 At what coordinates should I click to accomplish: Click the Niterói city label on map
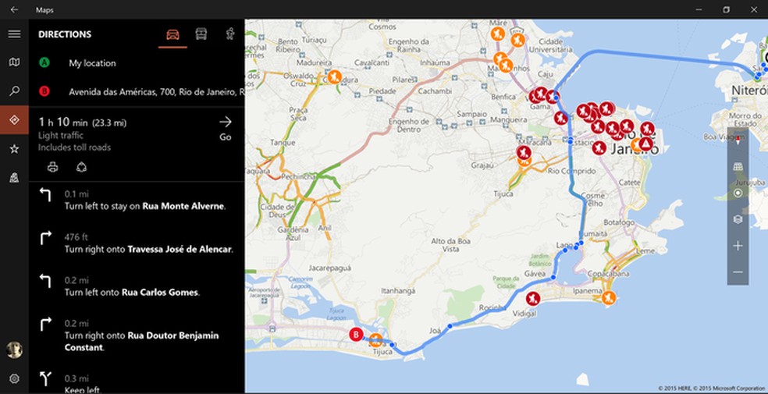pyautogui.click(x=749, y=91)
